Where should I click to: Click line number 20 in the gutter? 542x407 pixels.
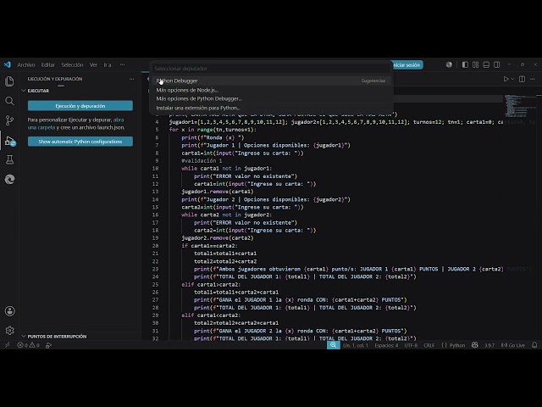[x=155, y=246]
